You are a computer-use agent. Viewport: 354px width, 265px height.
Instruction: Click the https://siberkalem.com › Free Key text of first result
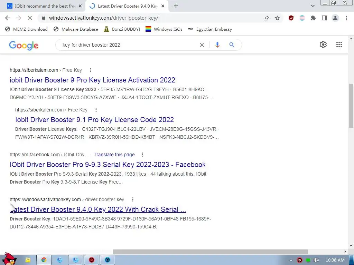pos(46,70)
